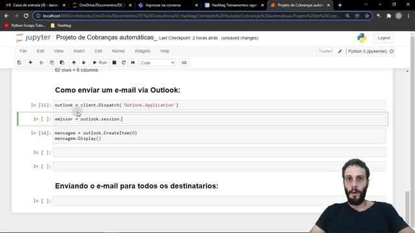
Task: Switch to the OneDrive/Documentos browser tab
Action: click(102, 5)
